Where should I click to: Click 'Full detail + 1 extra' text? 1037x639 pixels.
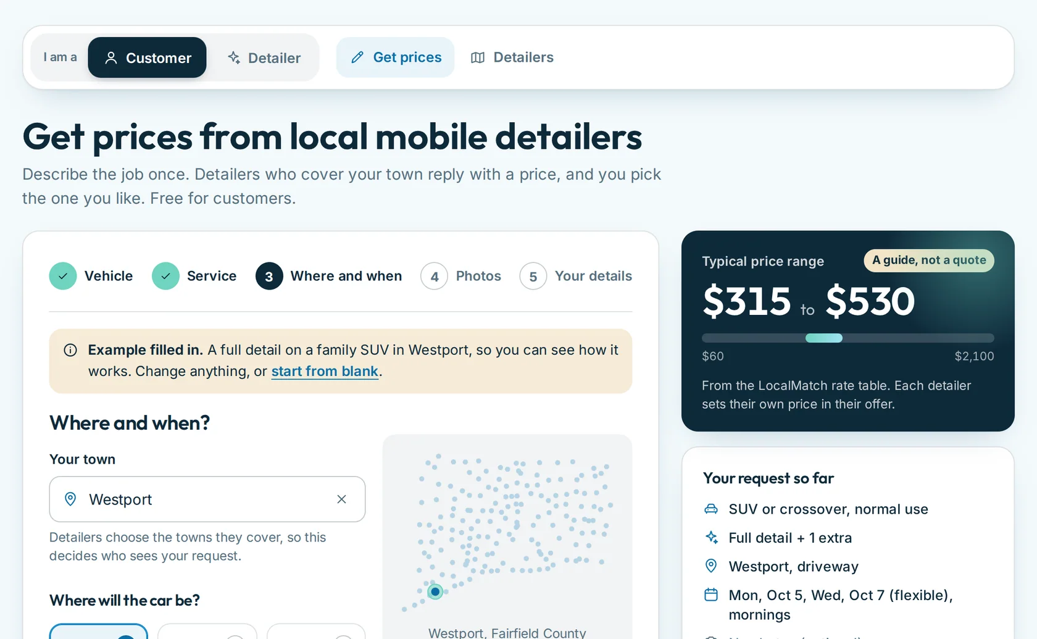click(x=790, y=538)
